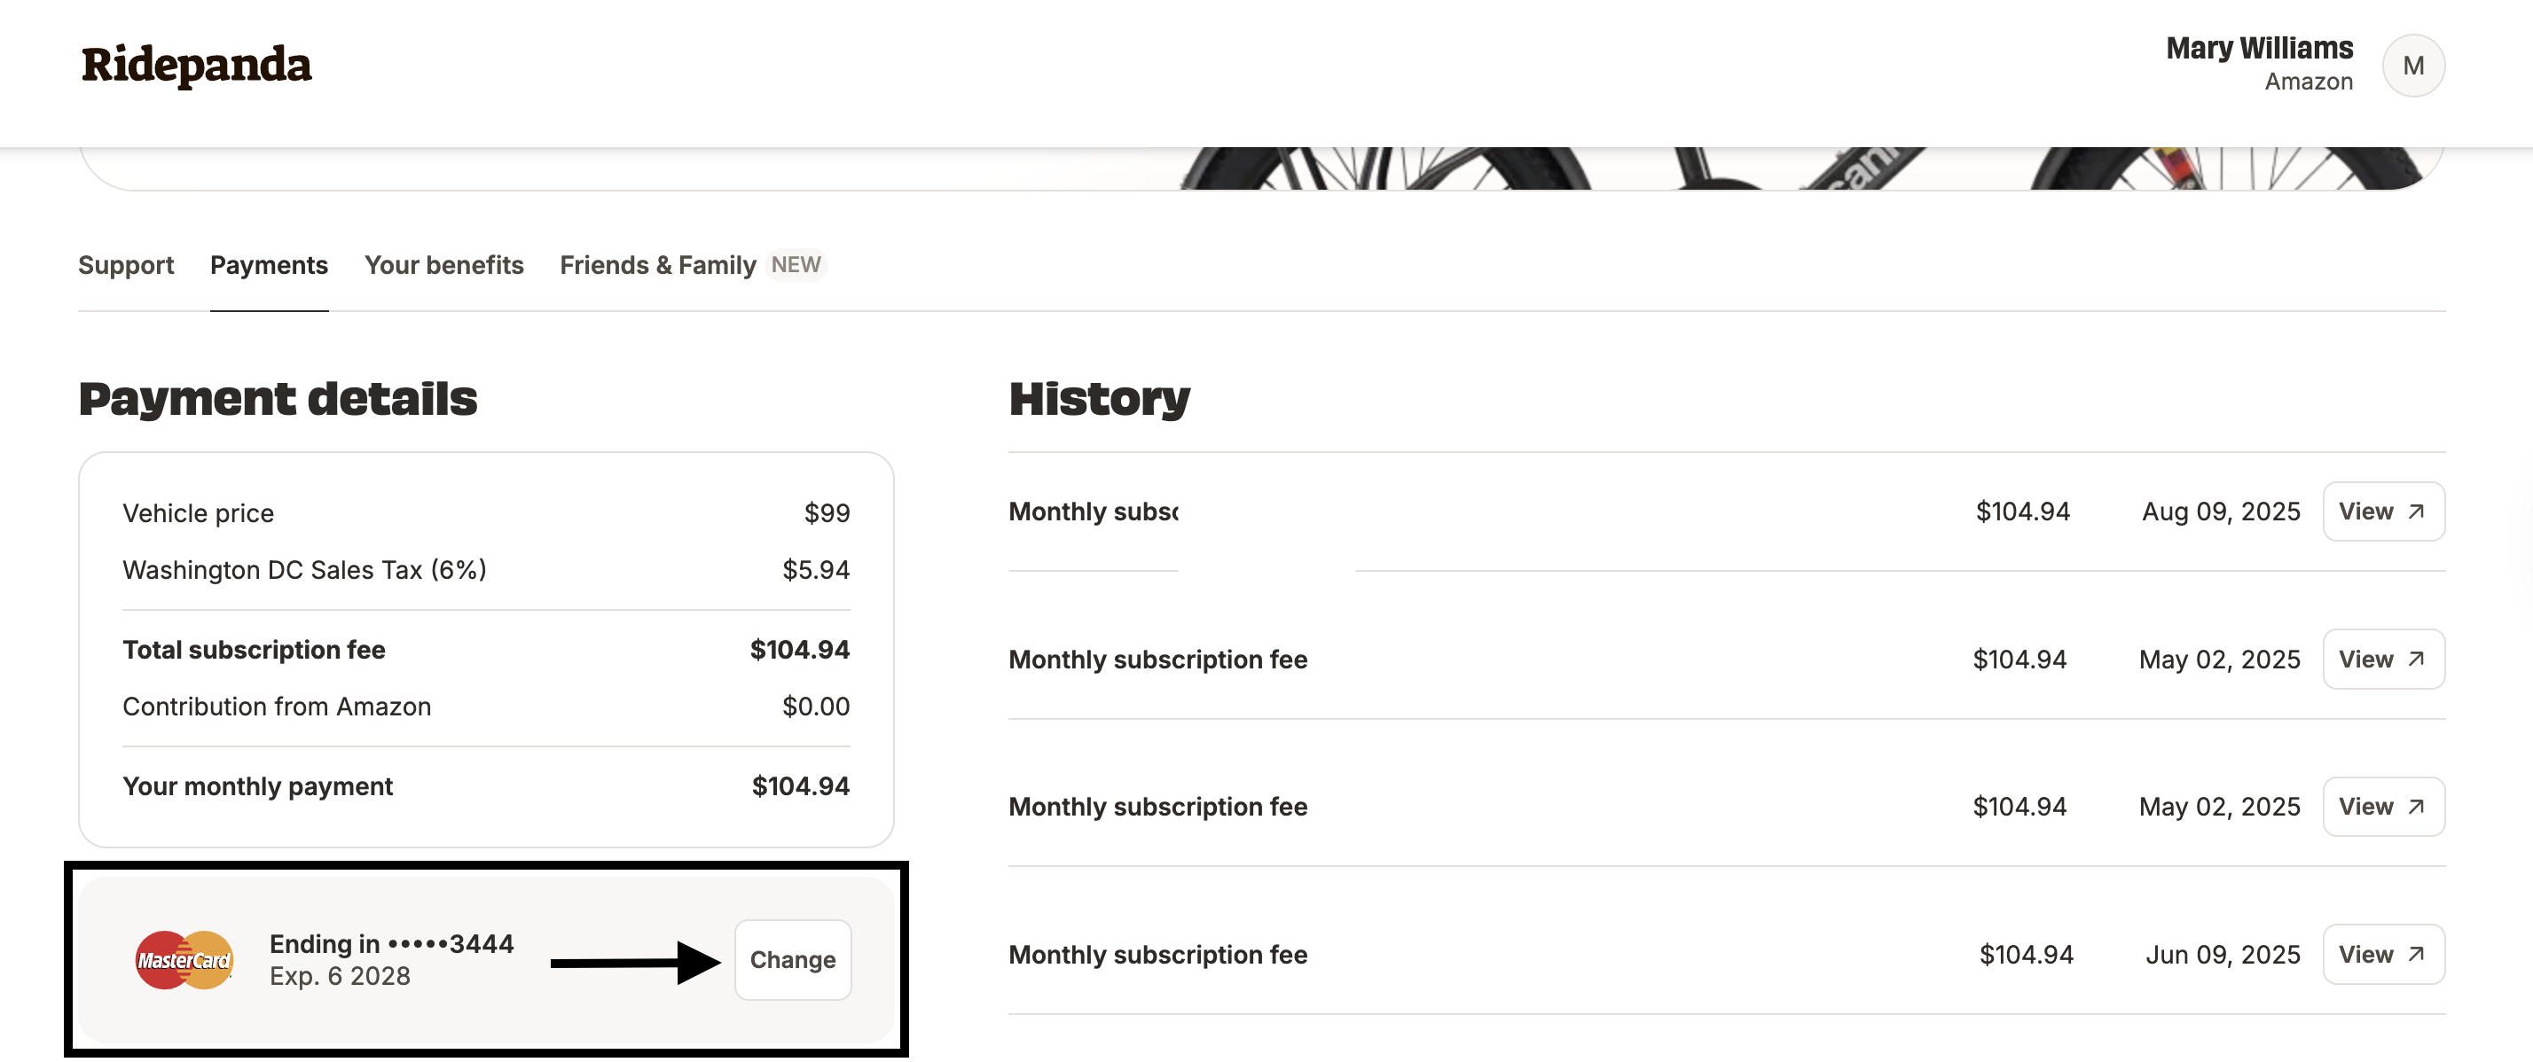Click the Mary Williams account name
This screenshot has height=1062, width=2533.
click(x=2259, y=48)
